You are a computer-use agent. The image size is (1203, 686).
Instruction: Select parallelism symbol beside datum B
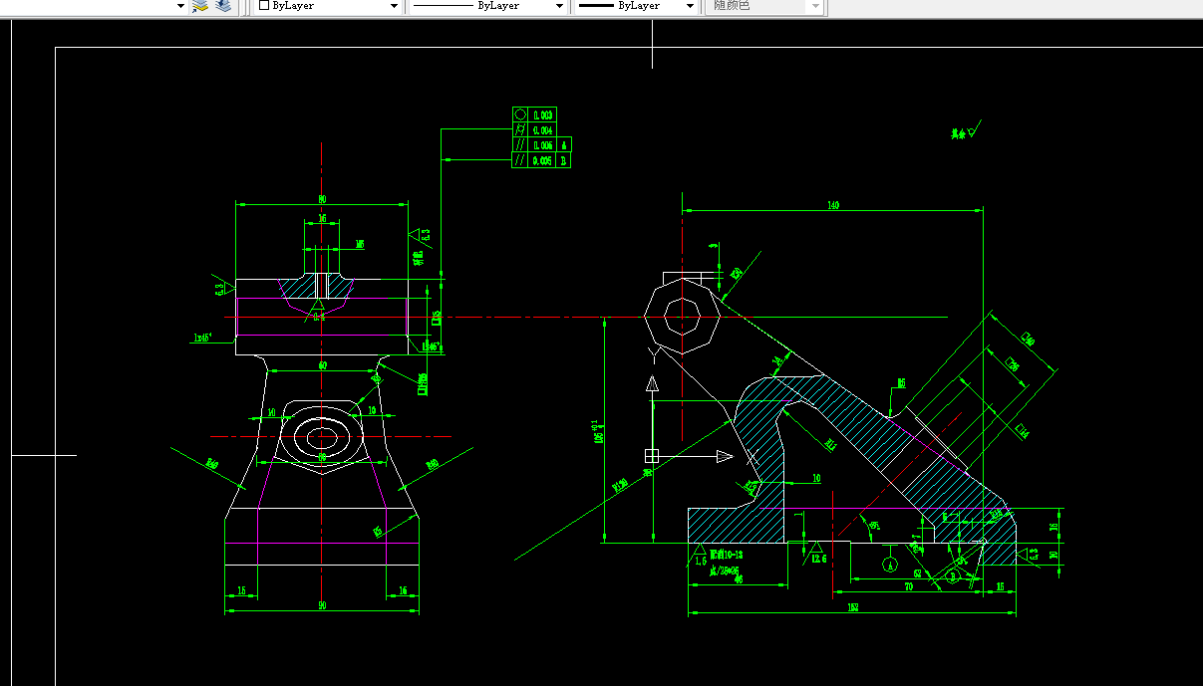pyautogui.click(x=519, y=159)
